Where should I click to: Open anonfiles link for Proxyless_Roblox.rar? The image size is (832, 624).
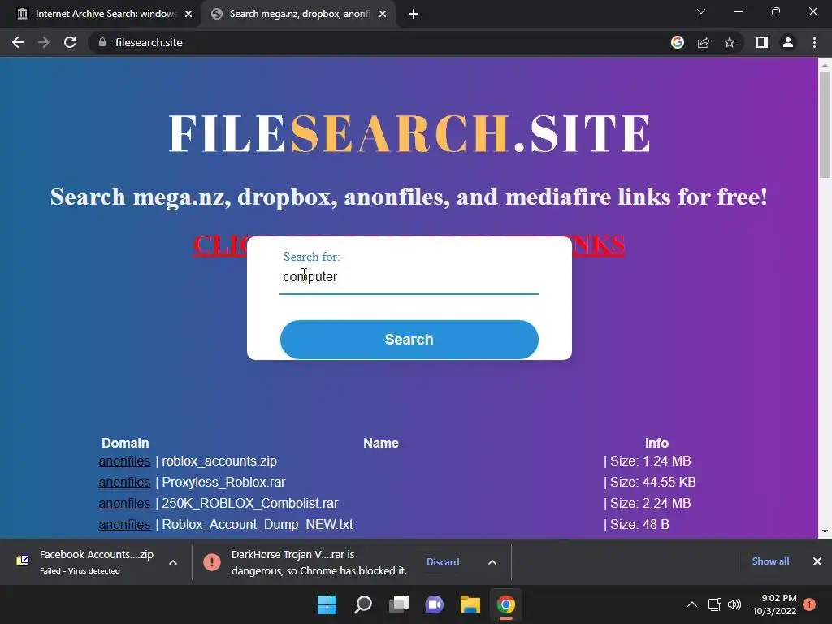point(124,483)
